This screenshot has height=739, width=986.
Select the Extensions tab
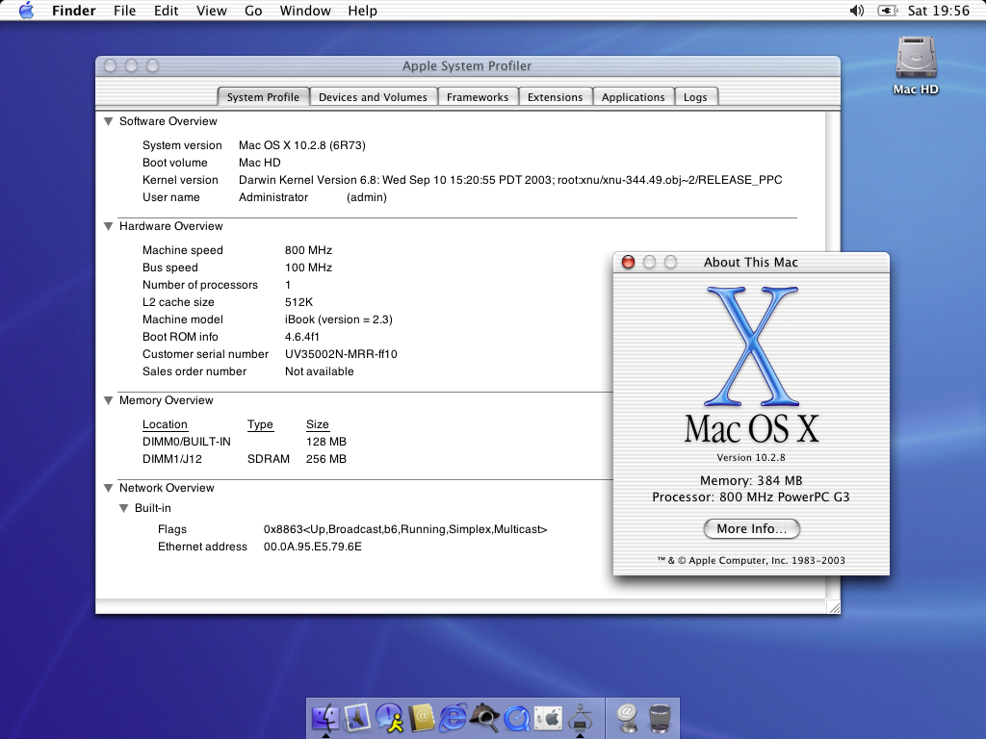555,97
